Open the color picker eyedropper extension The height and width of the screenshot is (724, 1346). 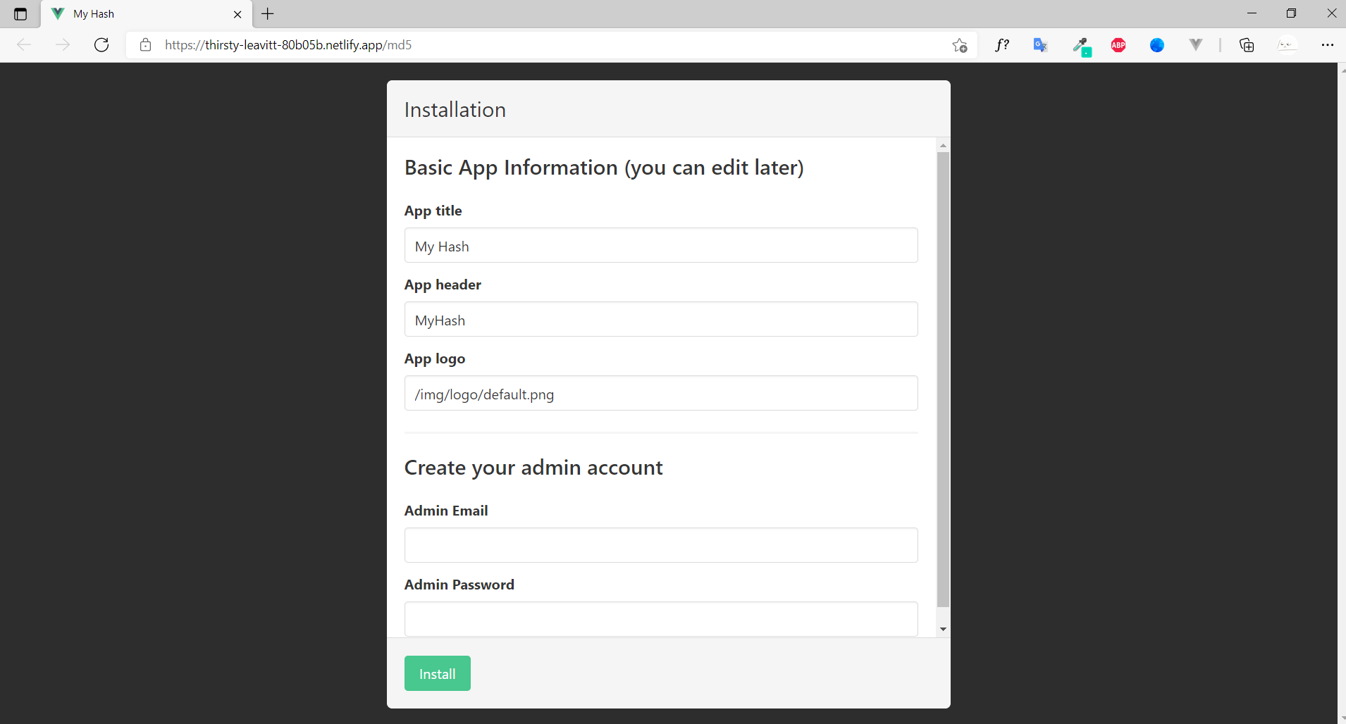click(x=1080, y=46)
